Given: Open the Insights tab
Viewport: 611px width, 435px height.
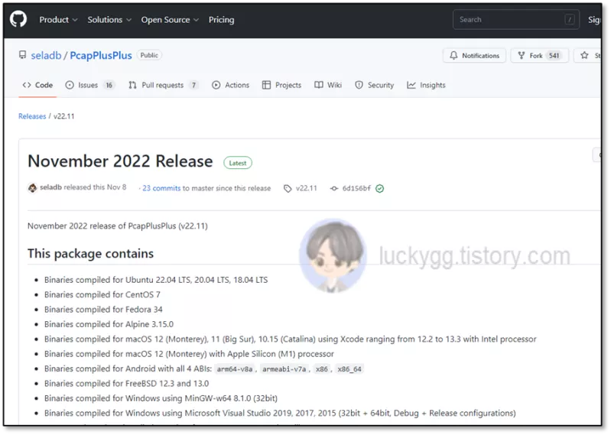Looking at the screenshot, I should point(426,85).
